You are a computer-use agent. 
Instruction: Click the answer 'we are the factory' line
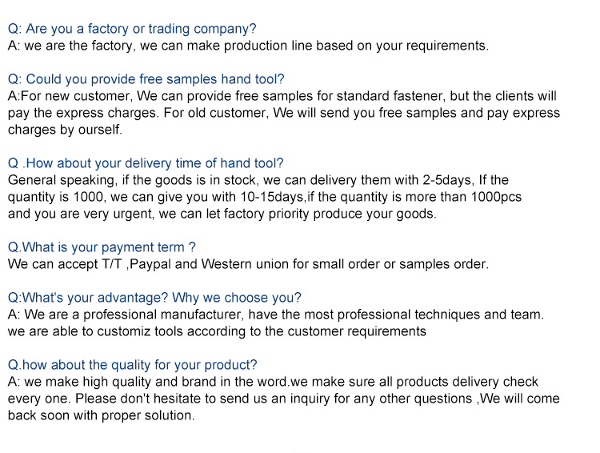coord(248,46)
